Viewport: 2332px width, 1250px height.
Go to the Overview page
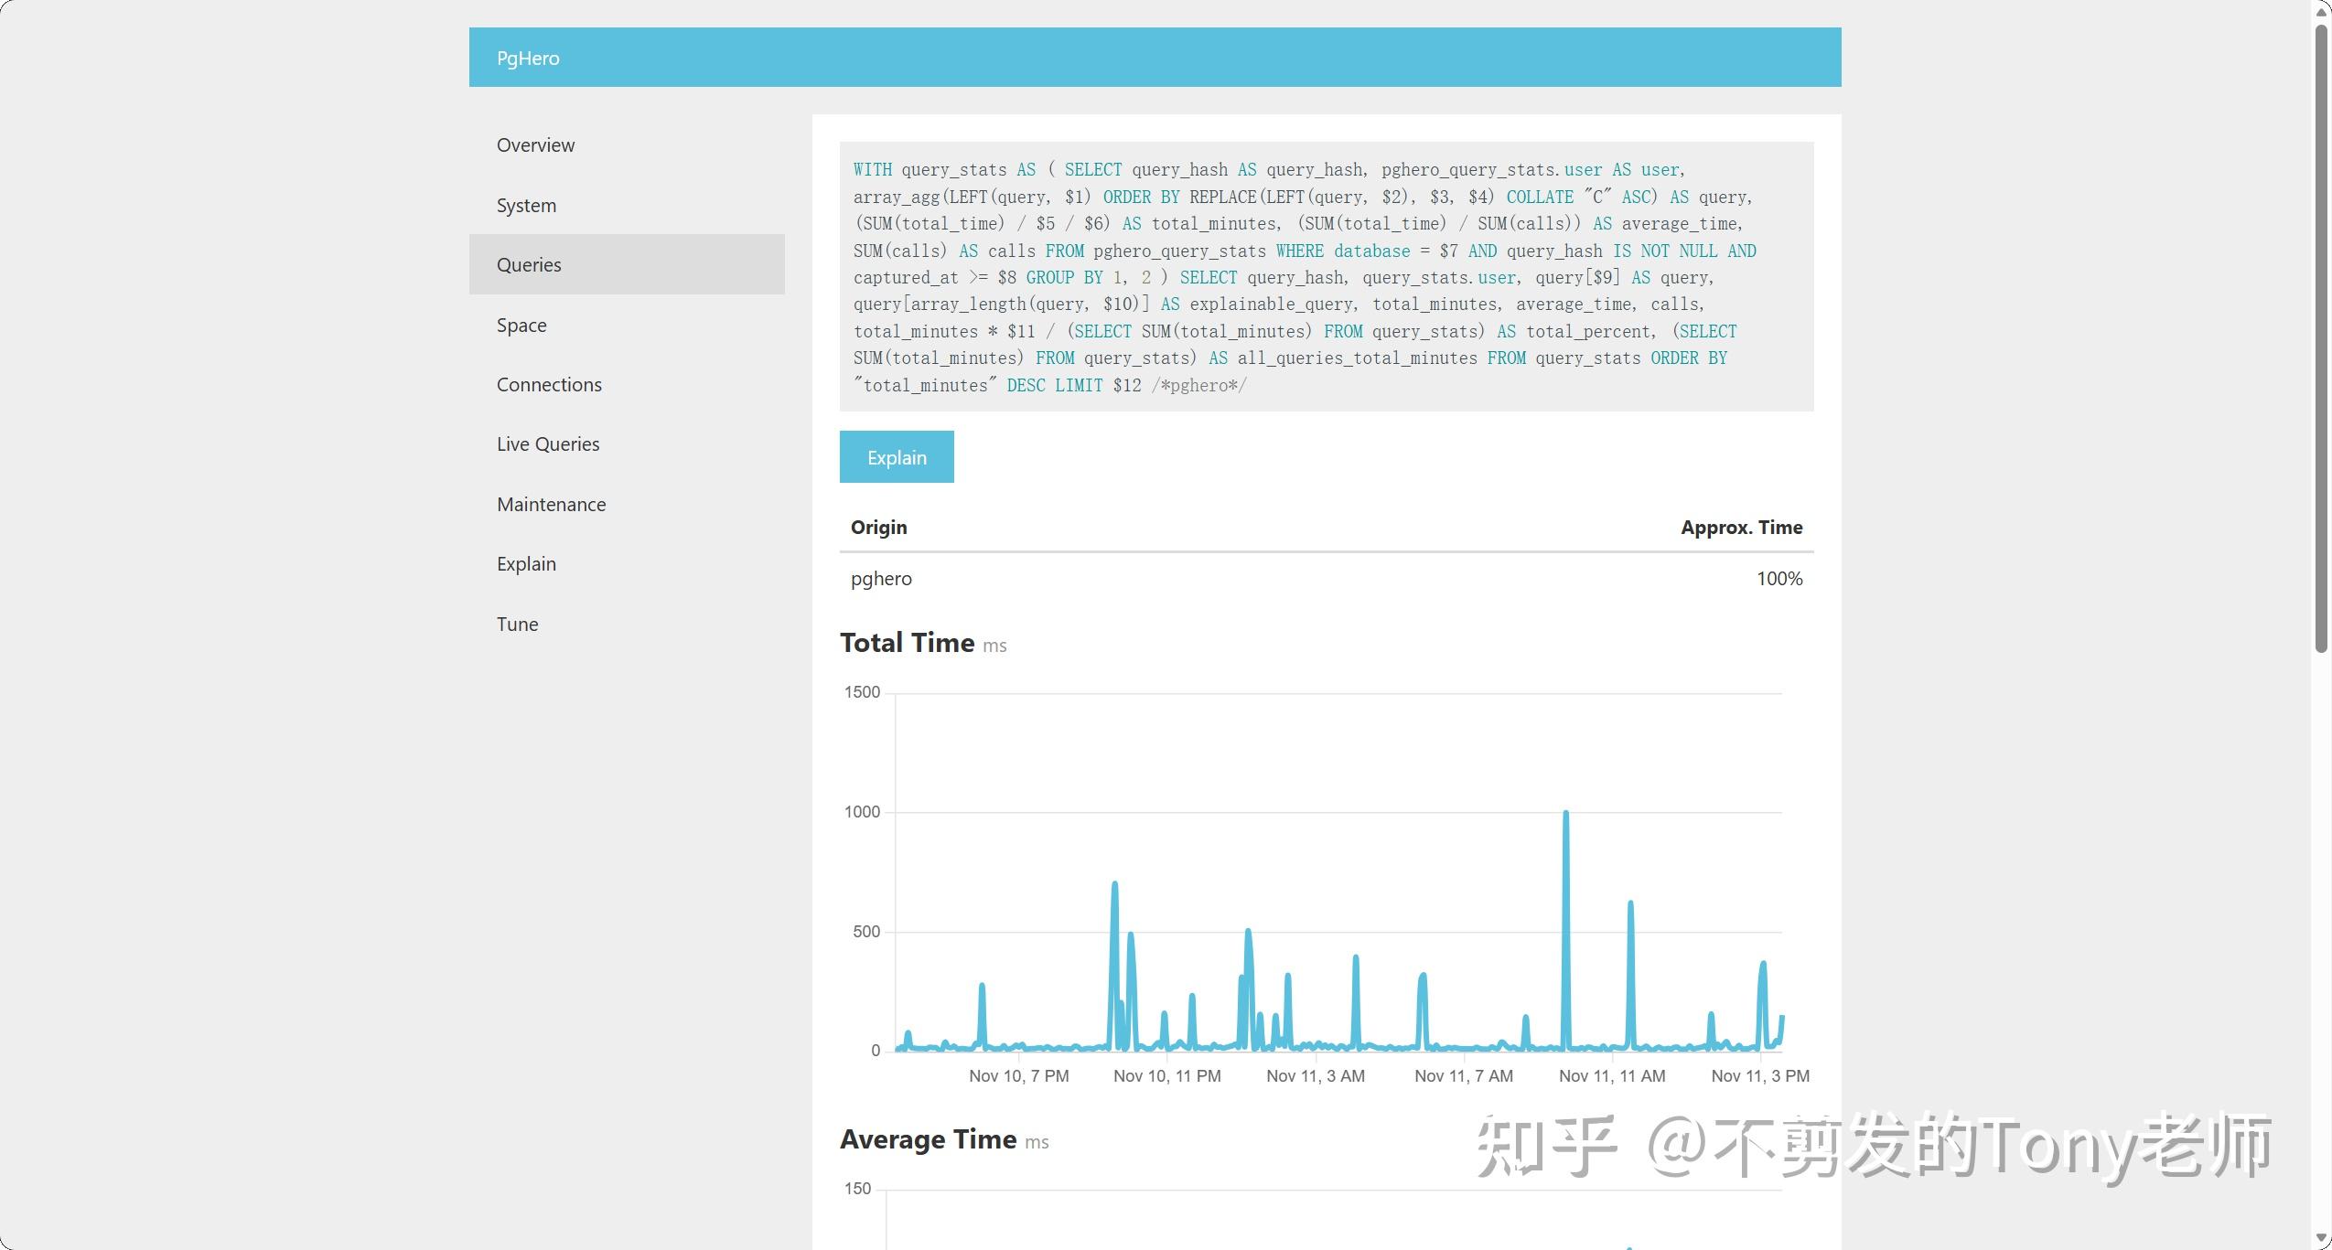[627, 144]
